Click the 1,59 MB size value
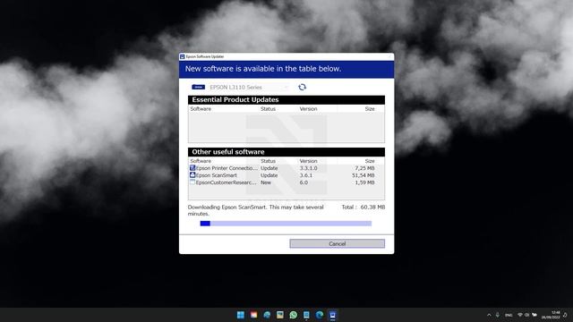Viewport: 573px width, 322px height. [364, 182]
